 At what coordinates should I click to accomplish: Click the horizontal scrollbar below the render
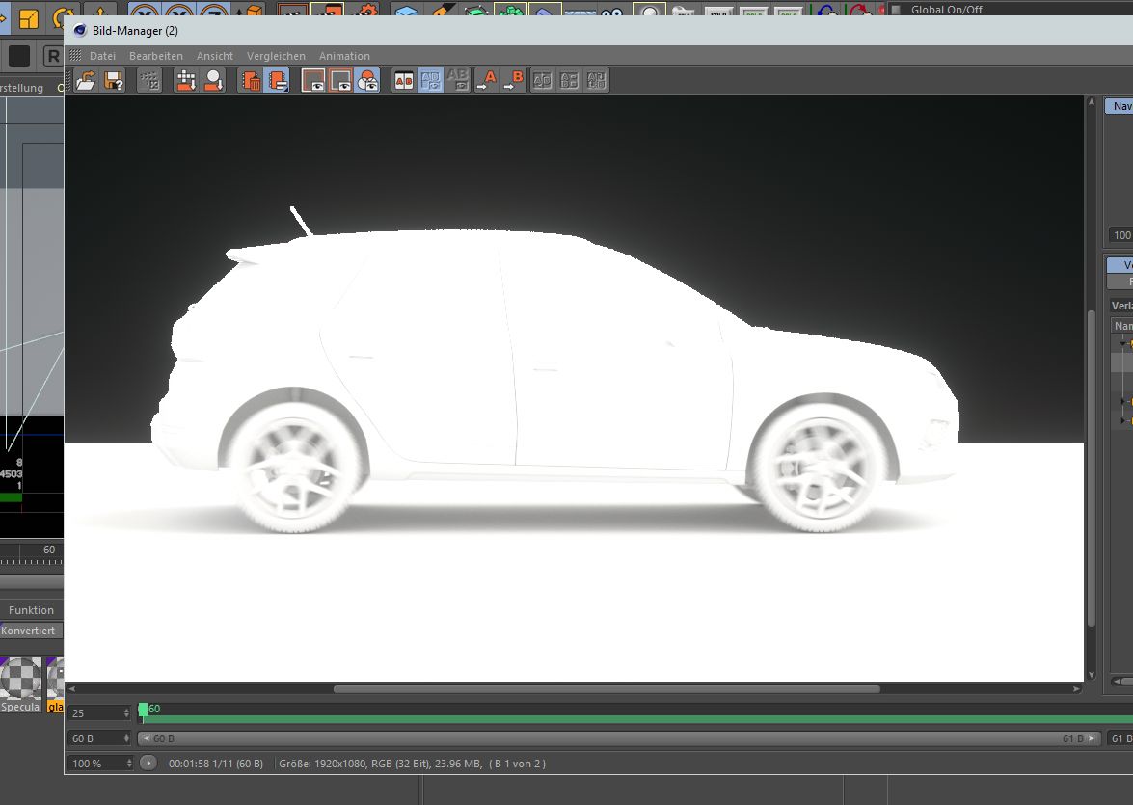[606, 689]
